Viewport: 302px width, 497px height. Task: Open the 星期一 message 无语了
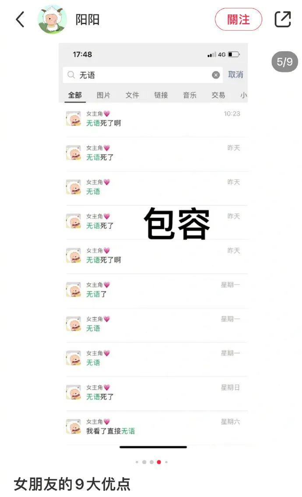click(153, 290)
